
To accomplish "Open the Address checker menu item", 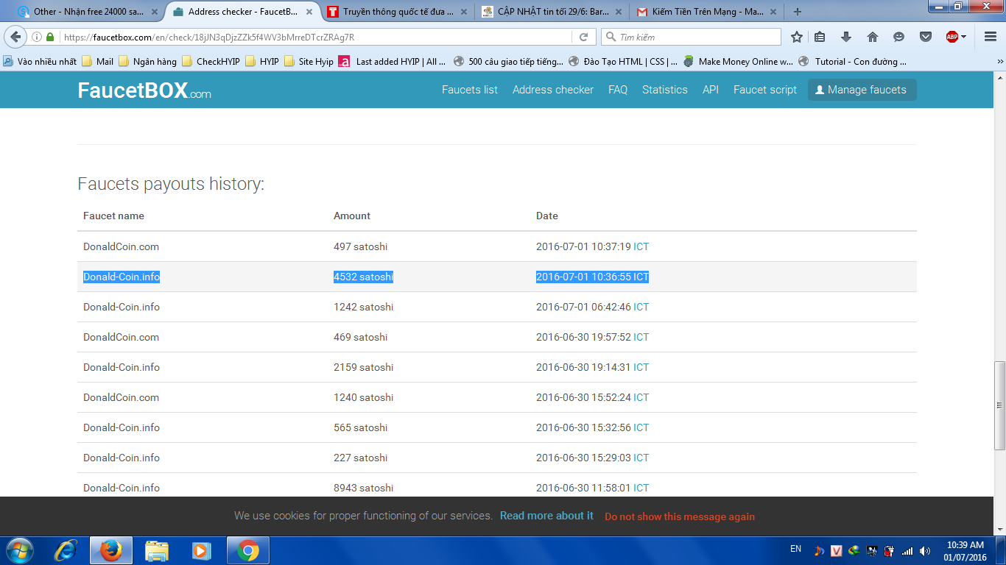I will [x=553, y=90].
